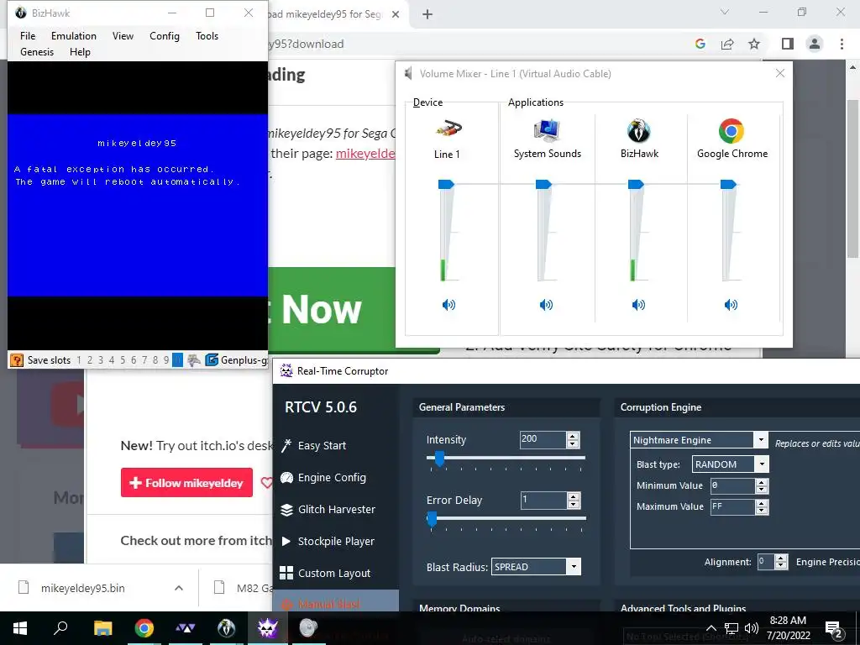860x645 pixels.
Task: Click the Google Chrome volume slider handle
Action: click(x=728, y=184)
